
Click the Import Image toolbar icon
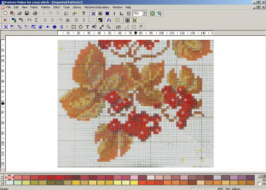click(x=12, y=13)
